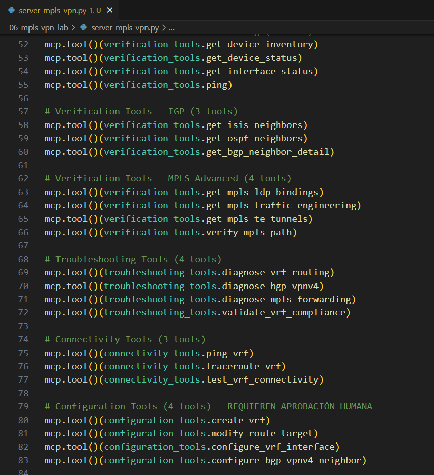Screen dimensions: 434x475
Task: Click the Python icon in the breadcrumb
Action: 84,28
